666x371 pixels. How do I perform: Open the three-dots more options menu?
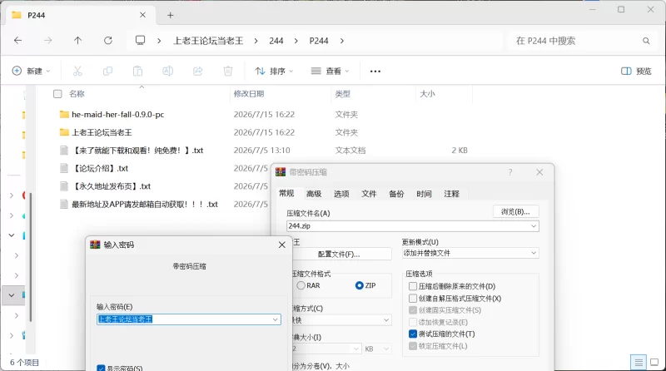[x=375, y=72]
